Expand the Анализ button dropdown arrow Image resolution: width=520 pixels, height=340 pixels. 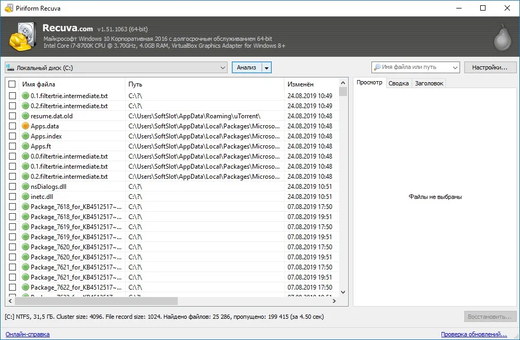(266, 67)
